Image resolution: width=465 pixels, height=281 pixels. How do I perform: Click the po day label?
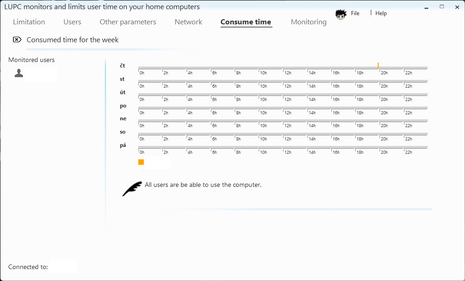point(123,106)
